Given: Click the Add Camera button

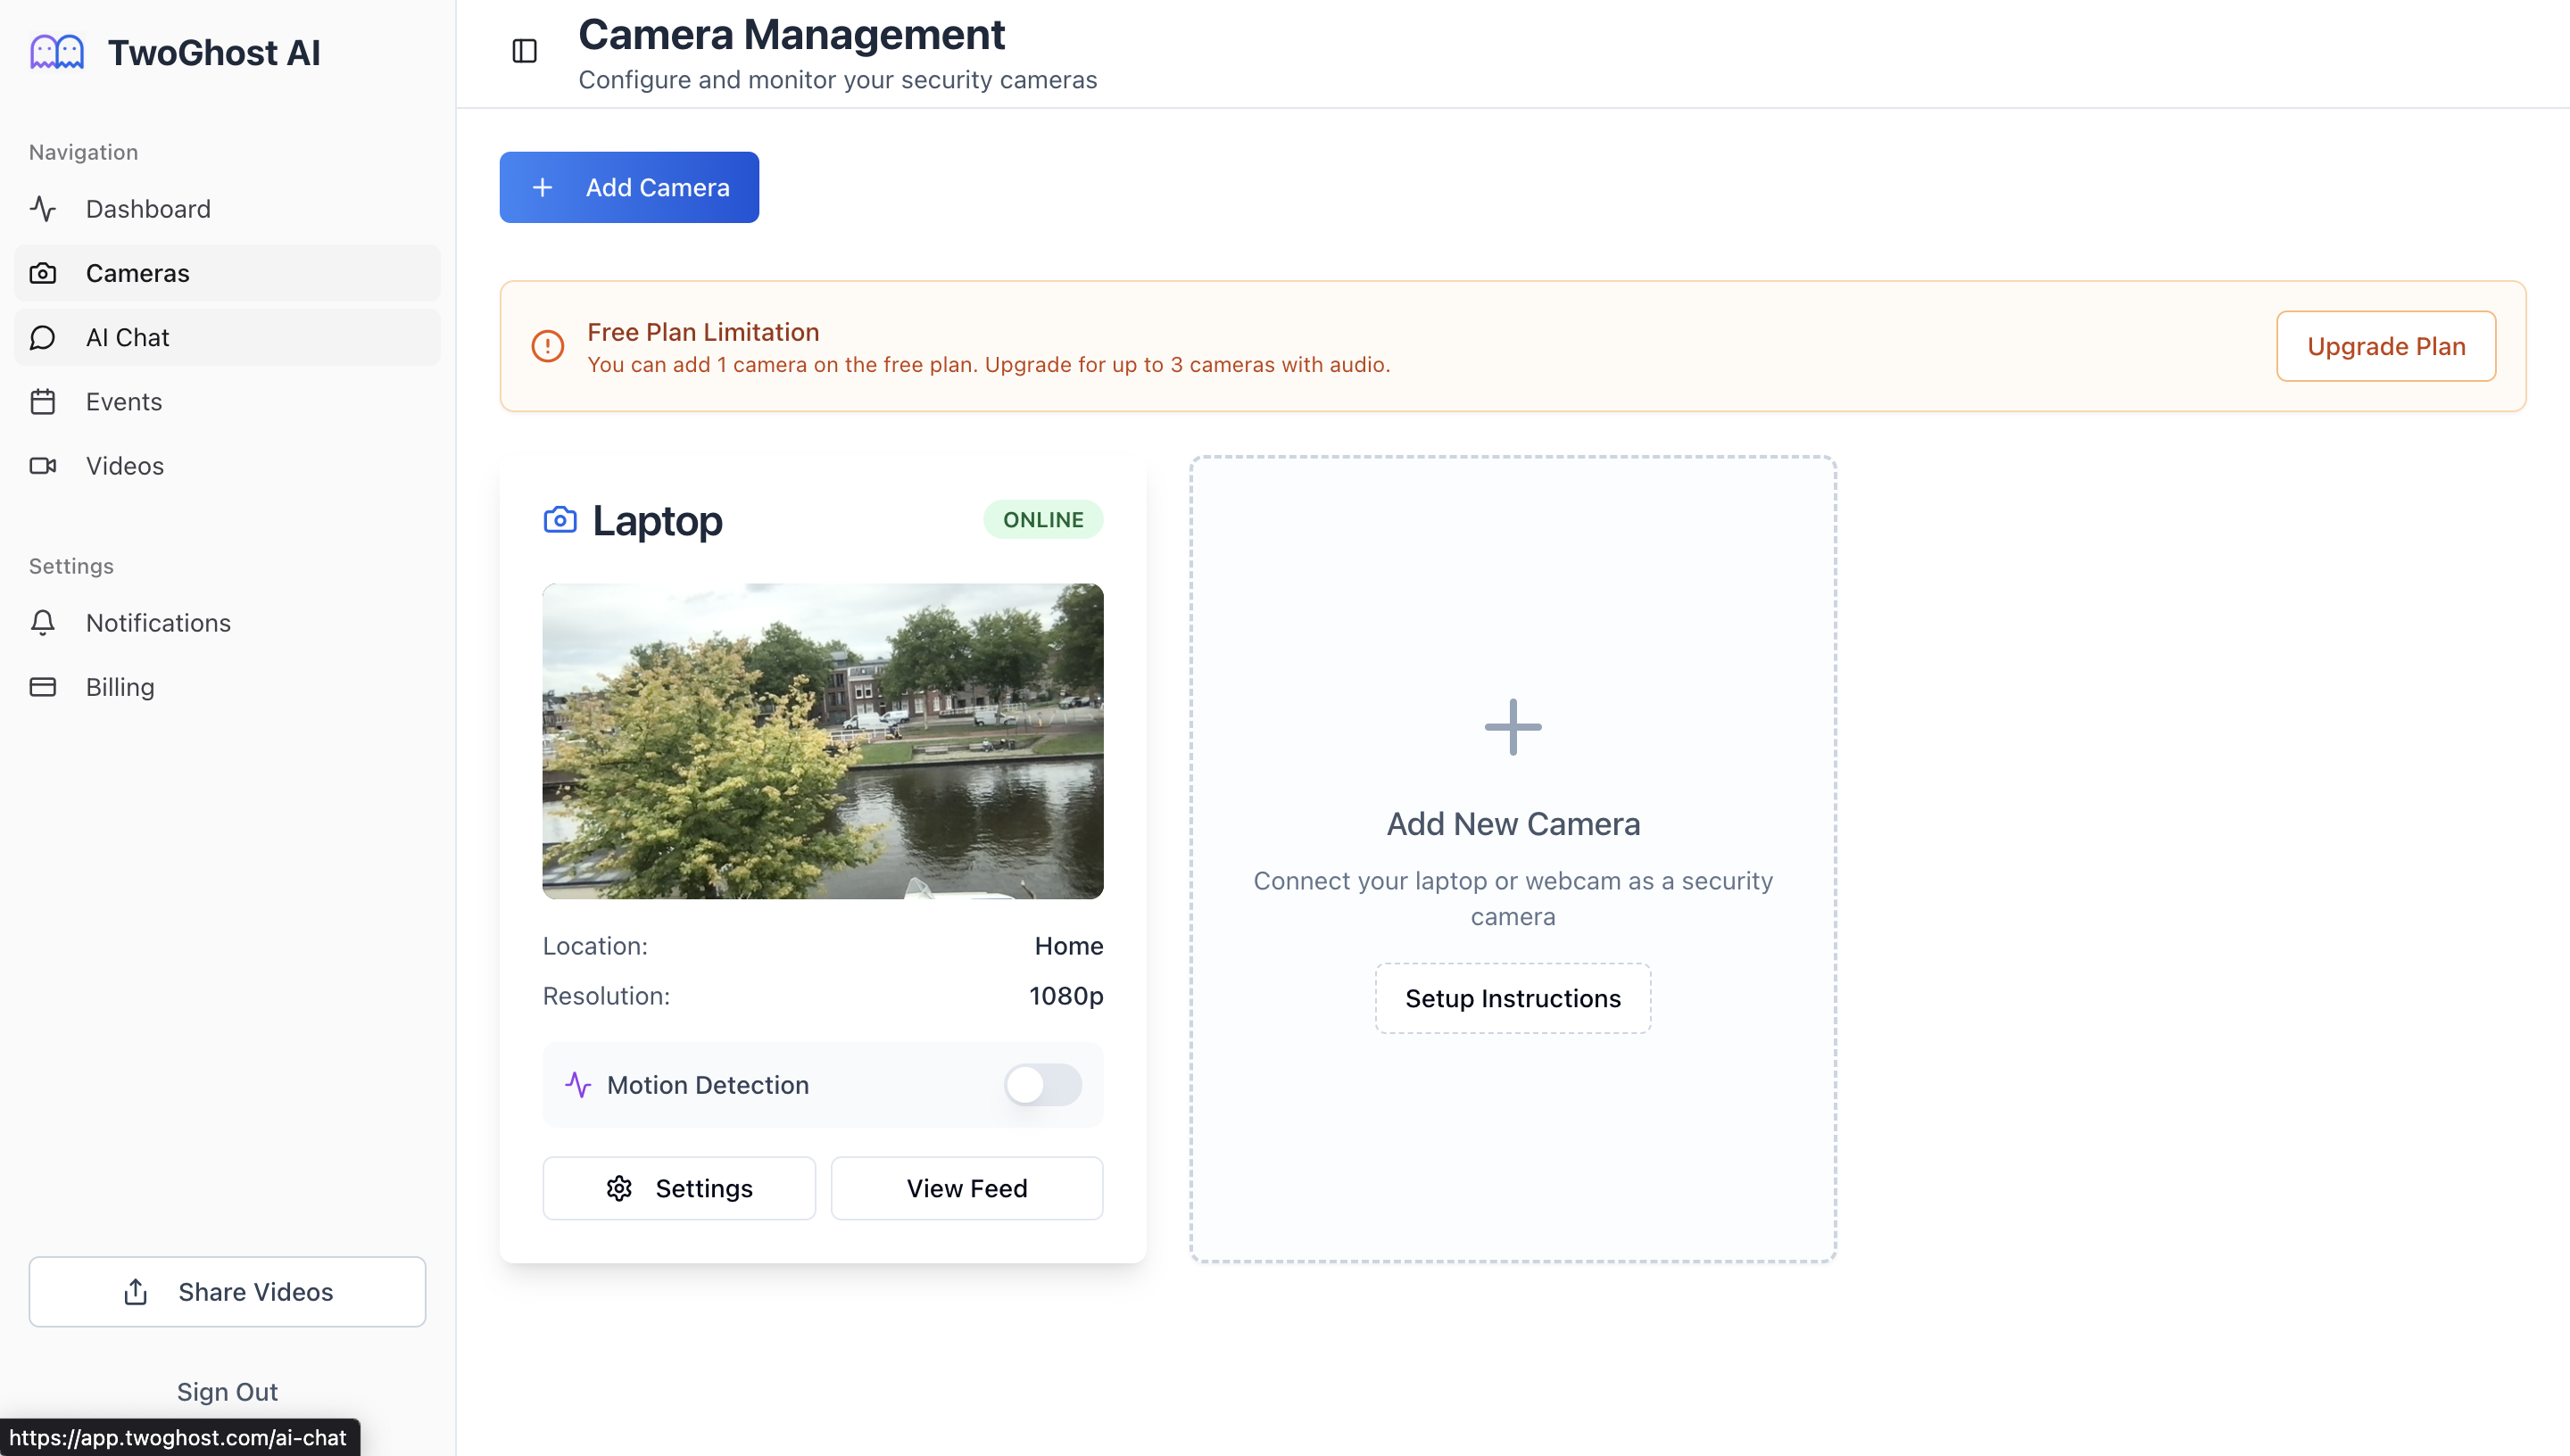Looking at the screenshot, I should tap(629, 187).
